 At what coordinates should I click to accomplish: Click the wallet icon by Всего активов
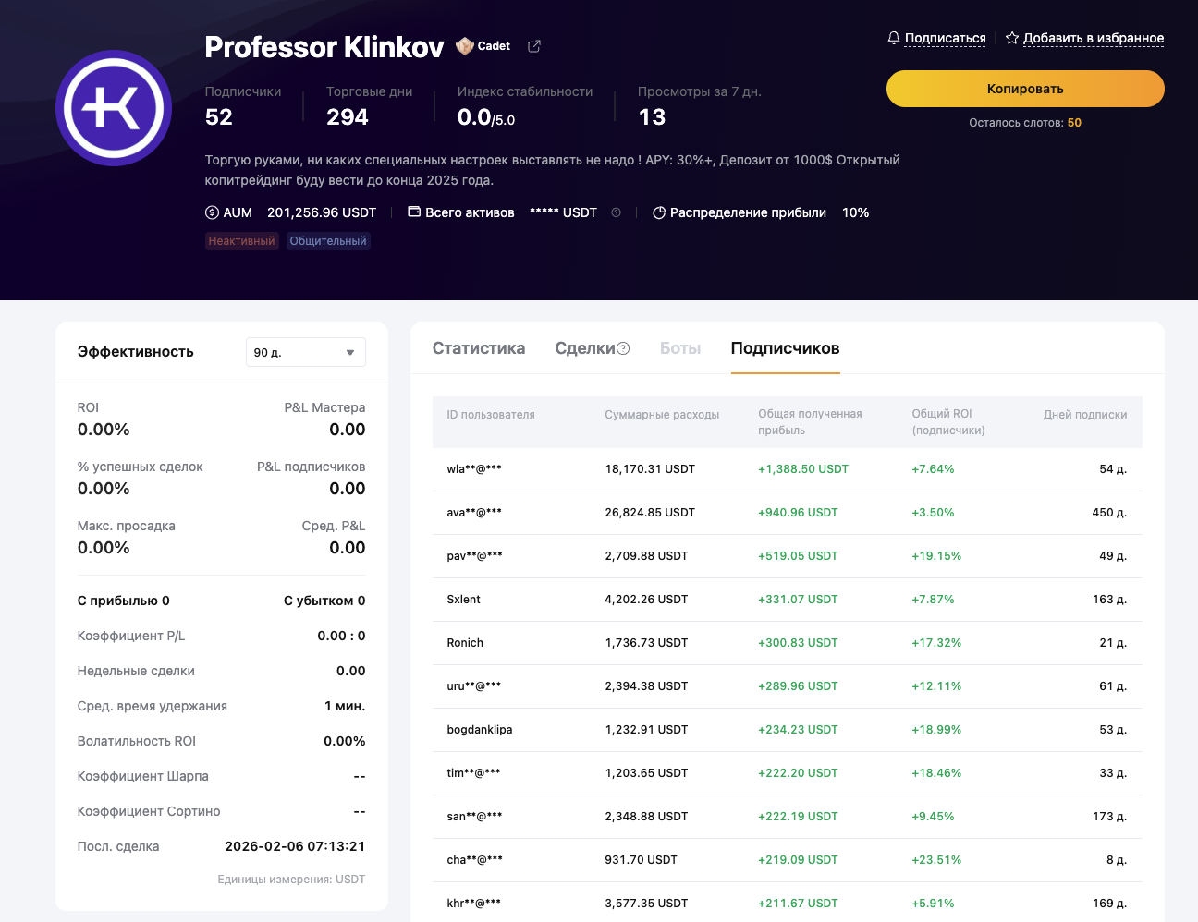point(414,212)
